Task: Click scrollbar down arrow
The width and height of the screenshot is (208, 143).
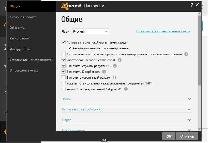Action: pos(199,129)
